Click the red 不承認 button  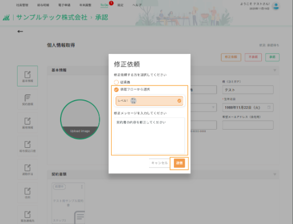pos(253,57)
